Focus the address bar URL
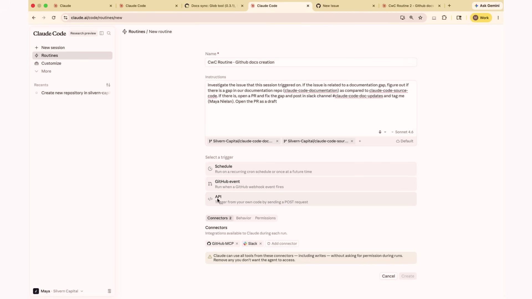The height and width of the screenshot is (299, 532). (x=96, y=18)
